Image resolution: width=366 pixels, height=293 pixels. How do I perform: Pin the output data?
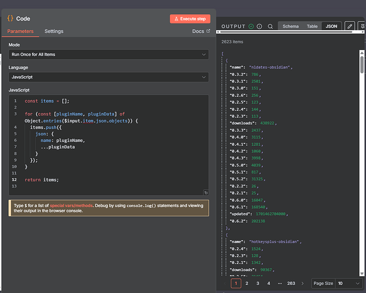tap(362, 26)
